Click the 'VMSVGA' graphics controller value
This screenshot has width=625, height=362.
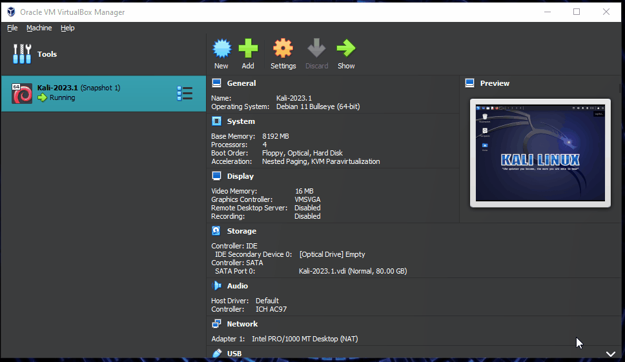307,199
